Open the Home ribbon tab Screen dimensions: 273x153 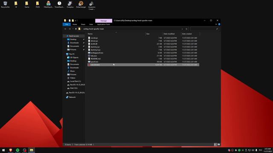click(75, 25)
